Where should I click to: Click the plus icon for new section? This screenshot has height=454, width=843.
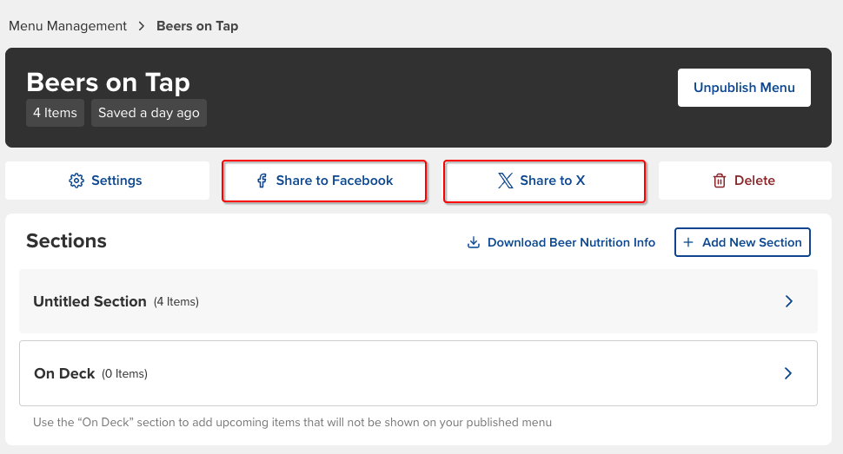[688, 242]
